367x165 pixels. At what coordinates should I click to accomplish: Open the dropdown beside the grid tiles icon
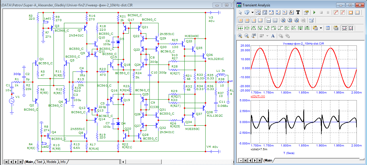(267, 36)
